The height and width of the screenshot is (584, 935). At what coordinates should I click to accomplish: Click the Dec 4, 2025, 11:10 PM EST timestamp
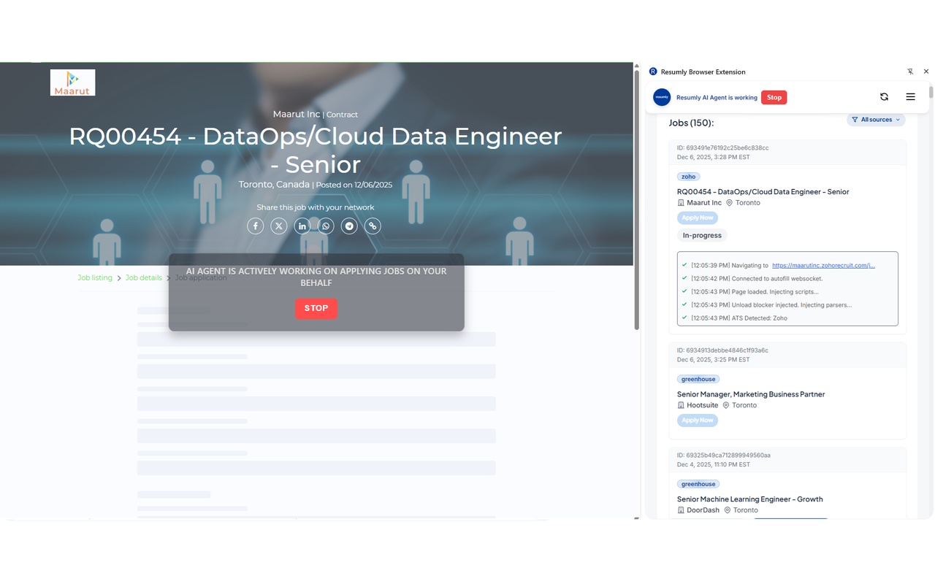click(x=714, y=464)
